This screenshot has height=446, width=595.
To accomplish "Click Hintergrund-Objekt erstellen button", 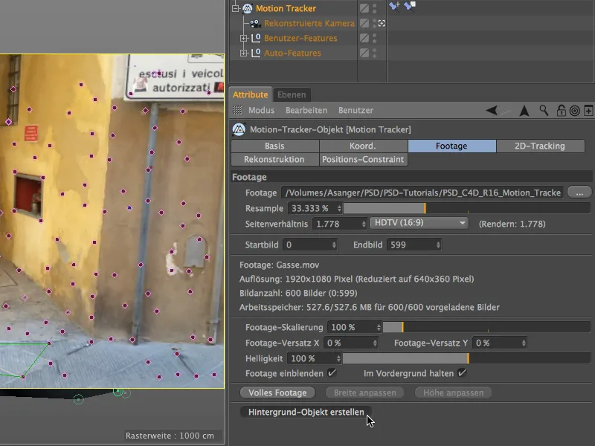I will pos(306,412).
